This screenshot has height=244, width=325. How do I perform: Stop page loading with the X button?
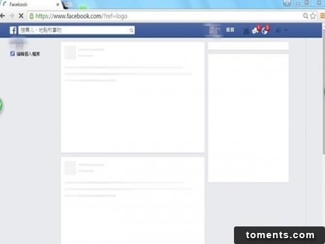pyautogui.click(x=21, y=16)
